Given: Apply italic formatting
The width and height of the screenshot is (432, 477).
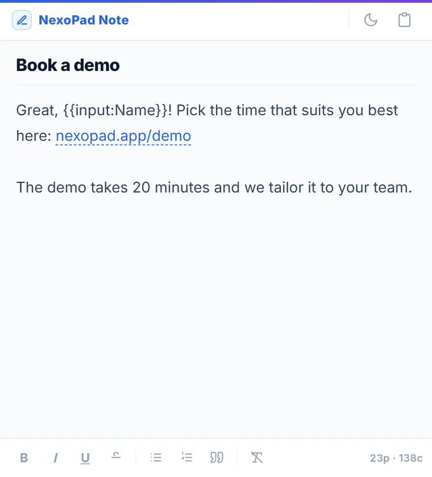Looking at the screenshot, I should 55,458.
